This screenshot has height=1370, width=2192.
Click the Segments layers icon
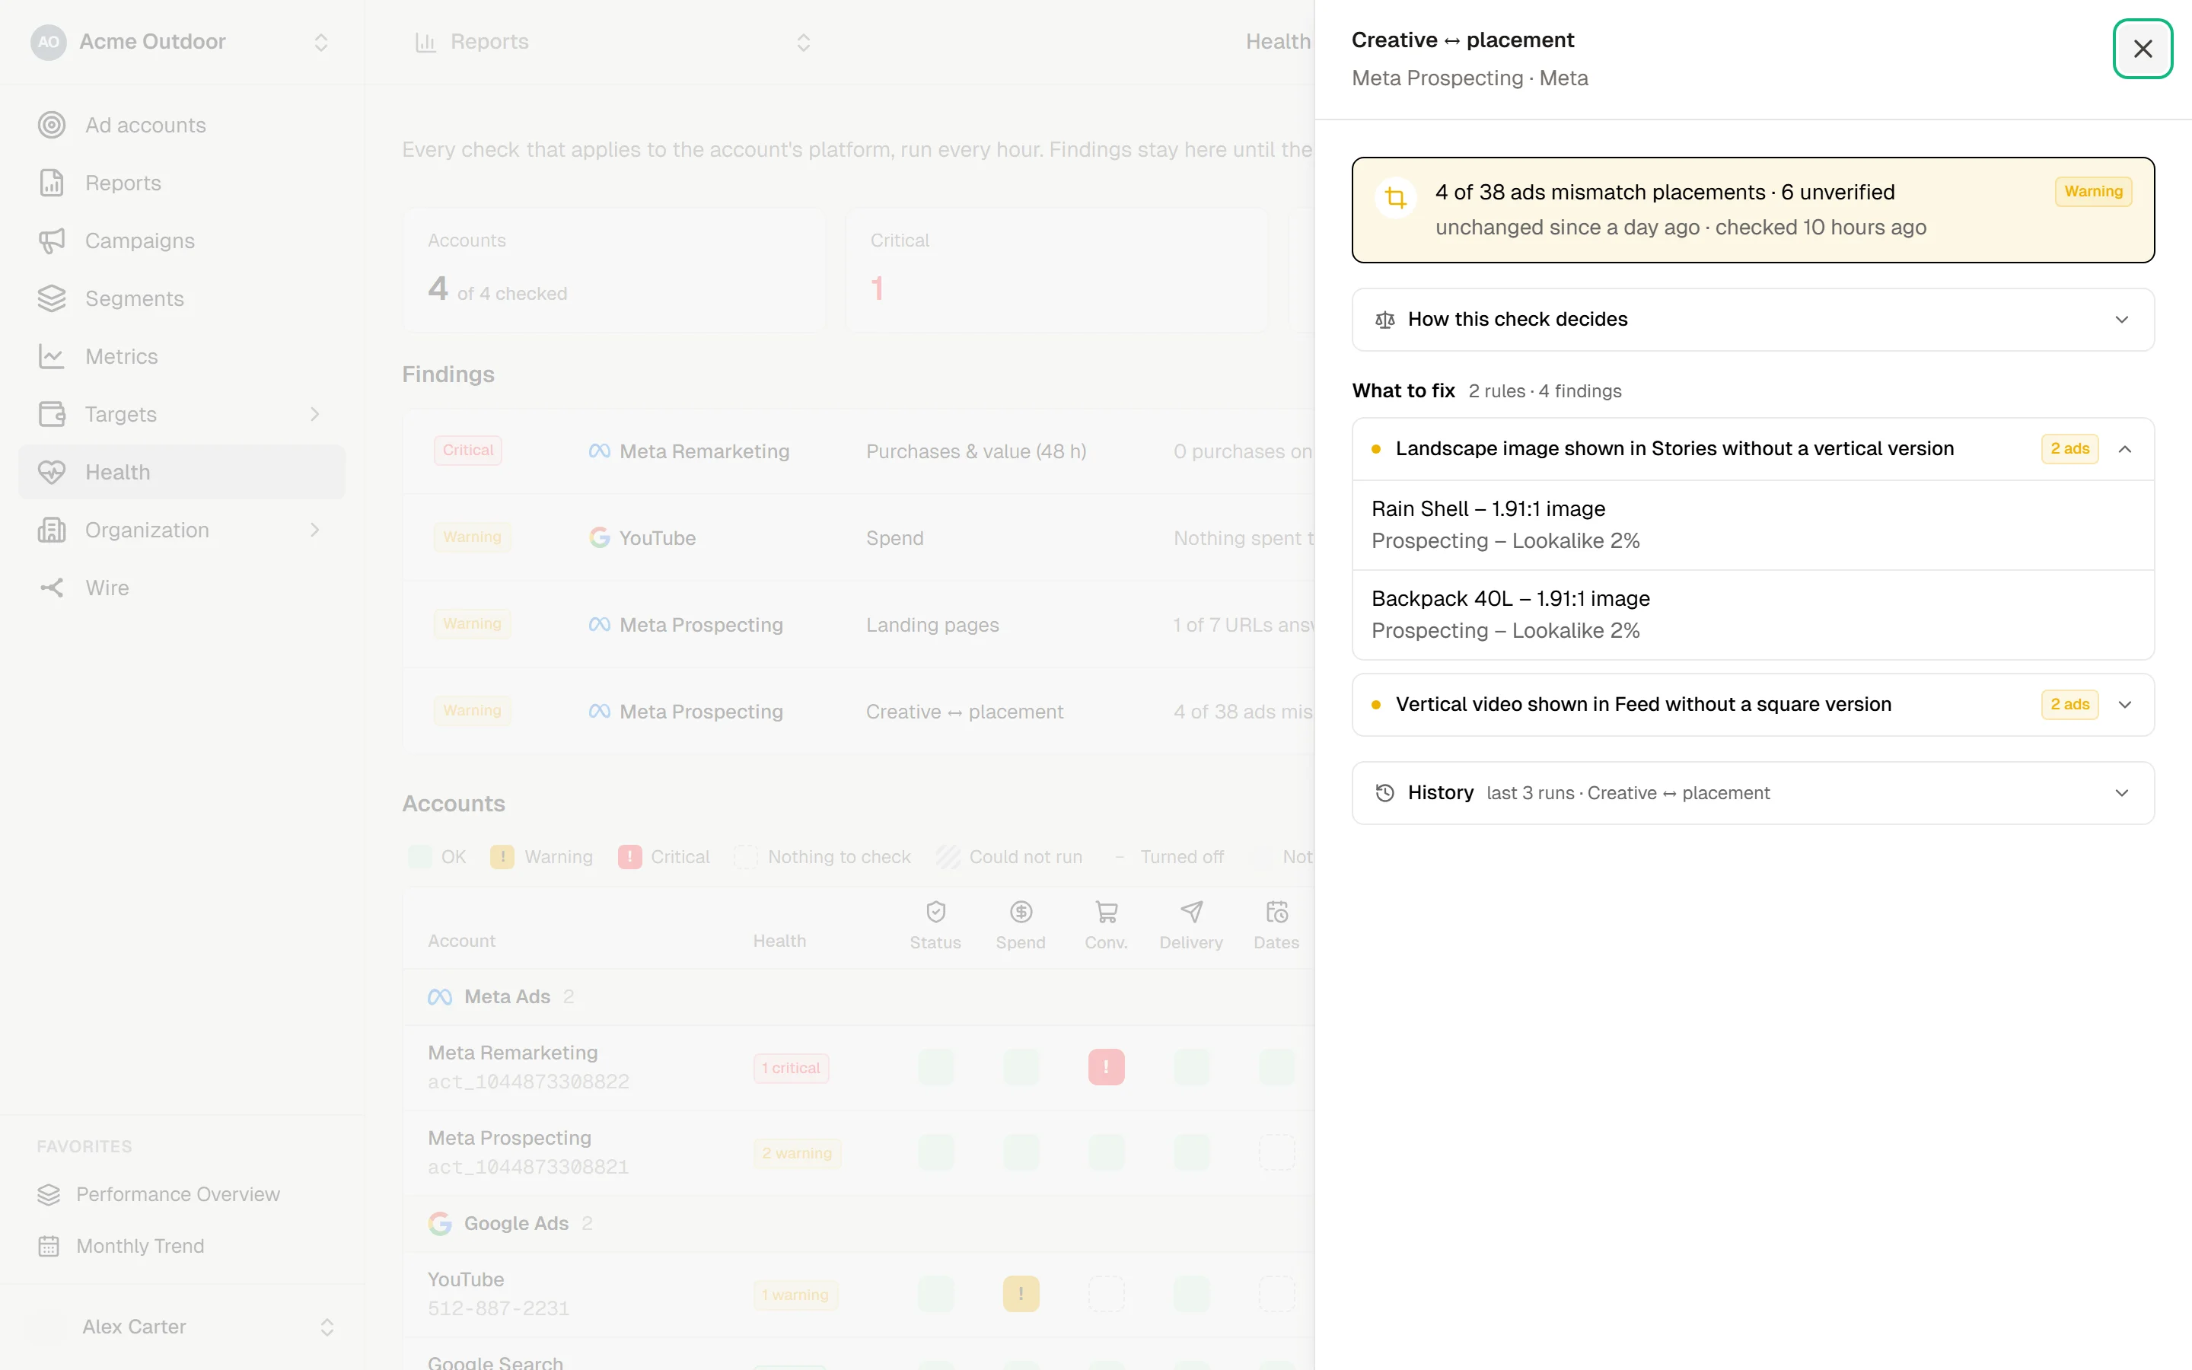tap(52, 299)
